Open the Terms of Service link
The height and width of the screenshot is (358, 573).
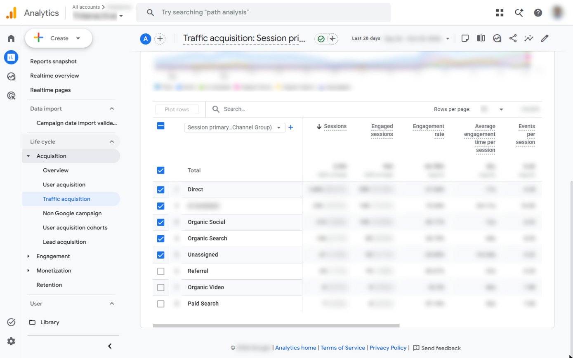tap(343, 348)
